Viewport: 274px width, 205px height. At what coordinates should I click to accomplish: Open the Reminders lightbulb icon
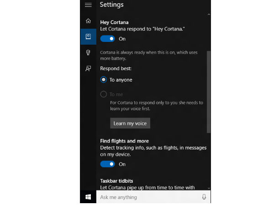tap(88, 52)
